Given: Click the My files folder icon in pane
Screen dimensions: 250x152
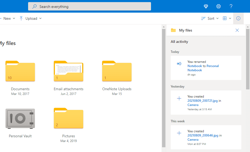Looking at the screenshot, I should (x=173, y=30).
